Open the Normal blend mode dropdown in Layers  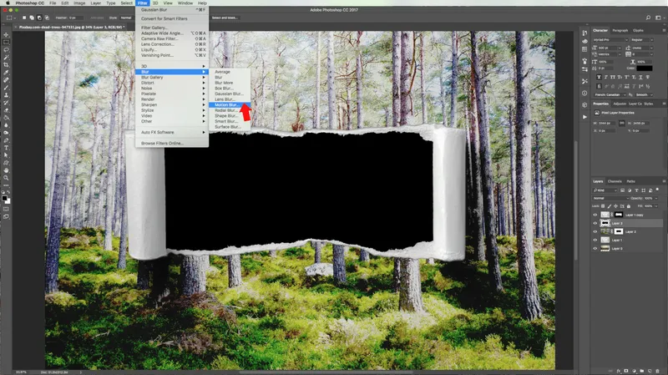[x=610, y=198]
